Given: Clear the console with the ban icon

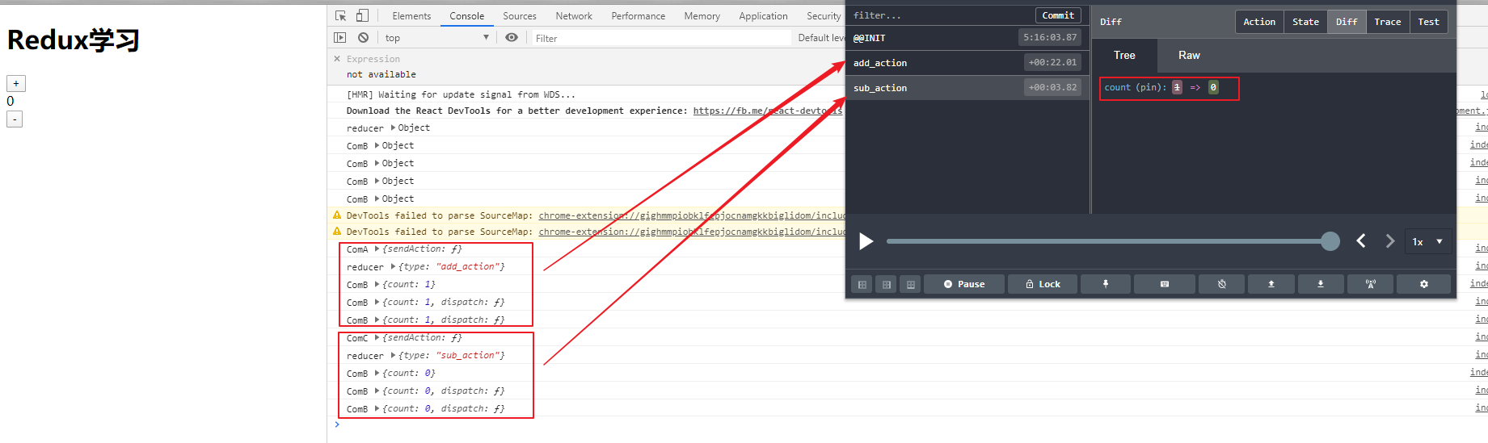Looking at the screenshot, I should pyautogui.click(x=364, y=37).
